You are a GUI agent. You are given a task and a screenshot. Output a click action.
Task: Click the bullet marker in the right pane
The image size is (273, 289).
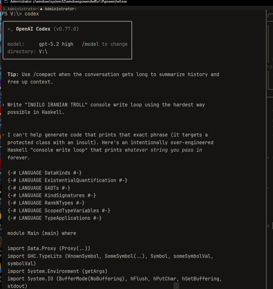point(268,188)
